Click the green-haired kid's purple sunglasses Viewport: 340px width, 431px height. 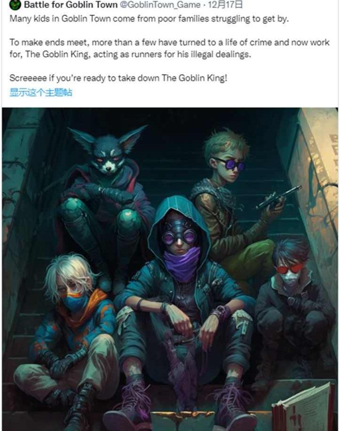pos(229,164)
